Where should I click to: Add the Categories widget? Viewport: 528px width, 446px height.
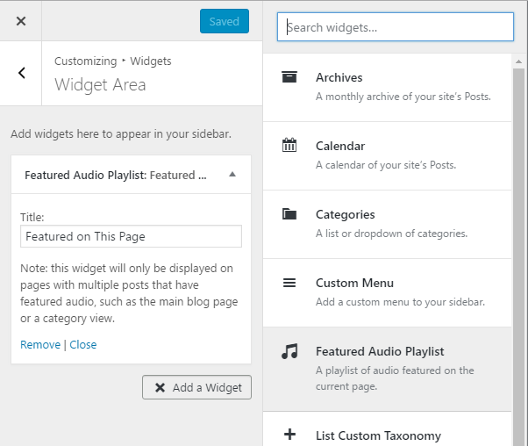(x=388, y=225)
